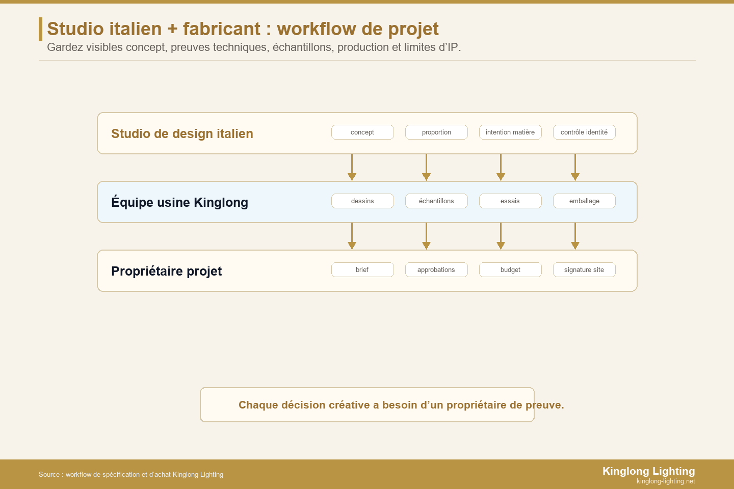This screenshot has width=734, height=489.
Task: Click the callout 'Chaque décision créative' text
Action: (401, 405)
